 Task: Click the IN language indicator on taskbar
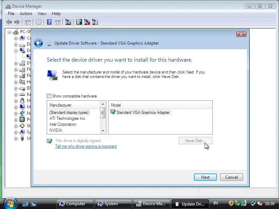[216, 203]
